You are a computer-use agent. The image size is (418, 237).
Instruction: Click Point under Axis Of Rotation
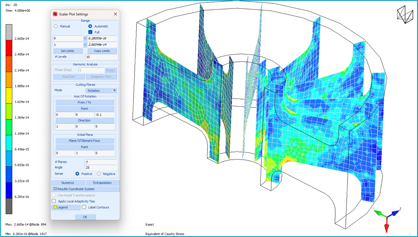84,109
